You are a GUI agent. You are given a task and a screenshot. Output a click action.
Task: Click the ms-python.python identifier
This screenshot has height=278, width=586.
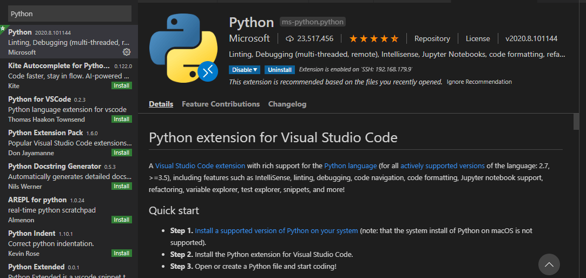tap(312, 22)
